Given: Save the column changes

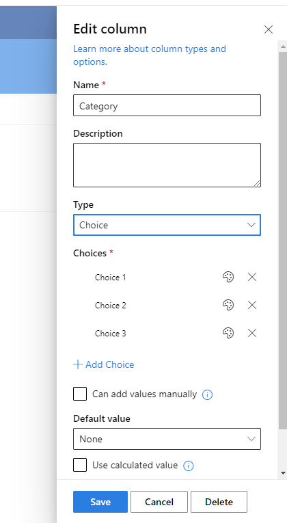Looking at the screenshot, I should [x=100, y=502].
